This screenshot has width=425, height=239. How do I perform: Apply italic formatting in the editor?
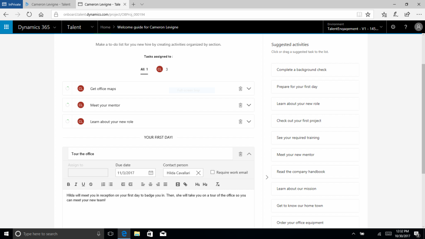point(76,184)
